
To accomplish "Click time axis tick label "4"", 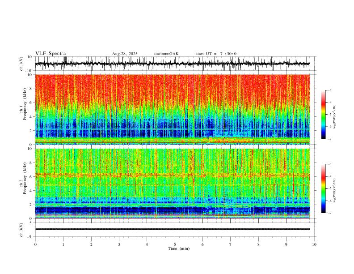I will pyautogui.click(x=147, y=244).
